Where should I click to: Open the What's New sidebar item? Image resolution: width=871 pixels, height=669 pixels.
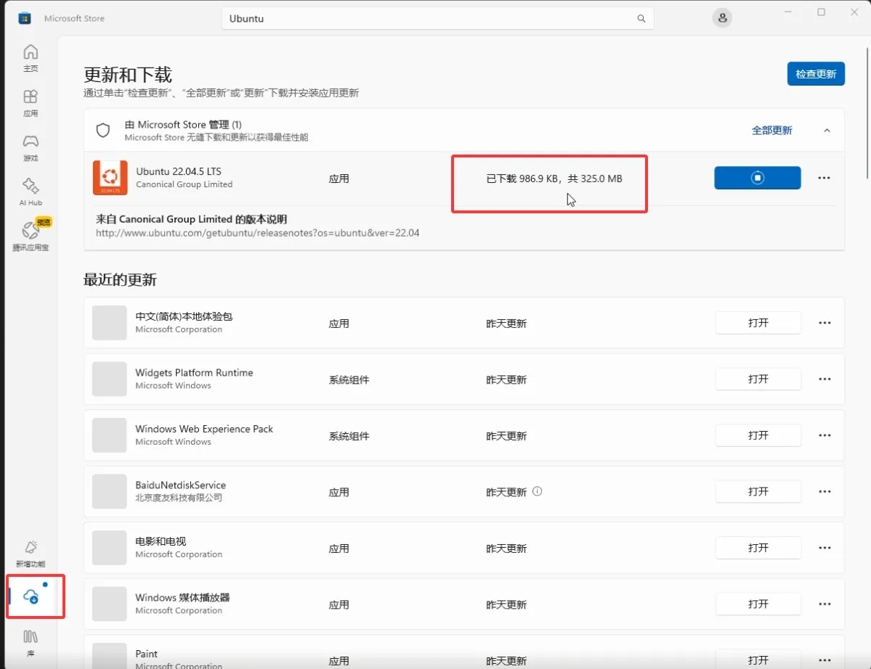31,554
